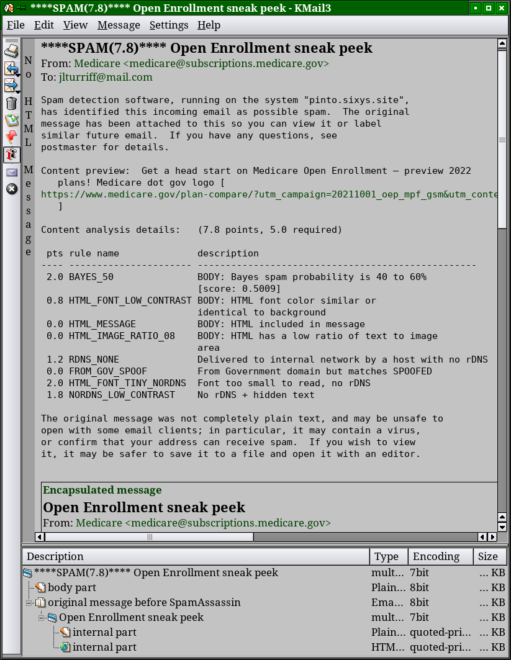The image size is (511, 660).
Task: Click the lower scroll down arrow of vertical scrollbar
Action: click(502, 527)
